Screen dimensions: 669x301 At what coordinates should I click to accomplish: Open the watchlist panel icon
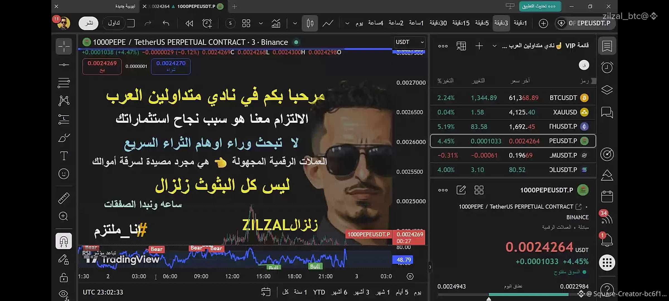click(x=607, y=46)
